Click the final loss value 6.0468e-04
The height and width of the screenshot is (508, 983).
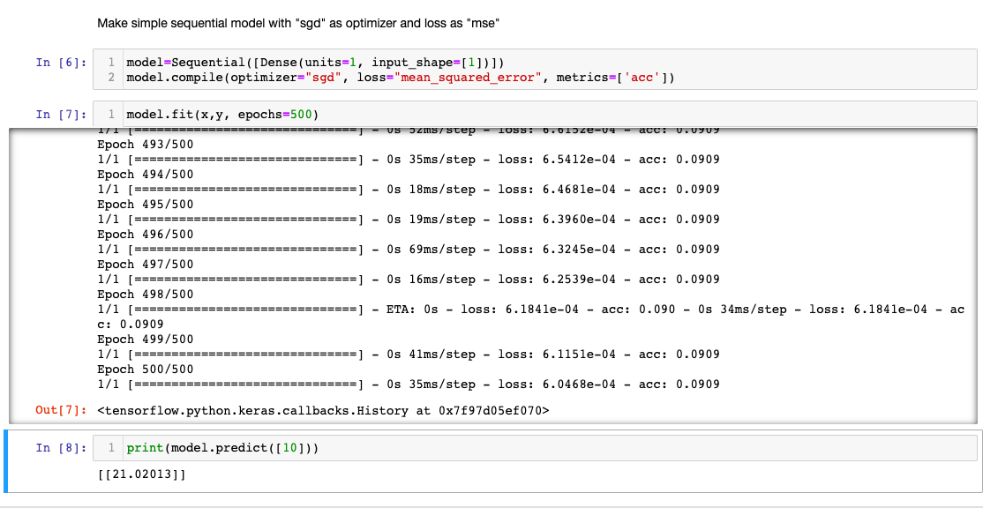(578, 384)
